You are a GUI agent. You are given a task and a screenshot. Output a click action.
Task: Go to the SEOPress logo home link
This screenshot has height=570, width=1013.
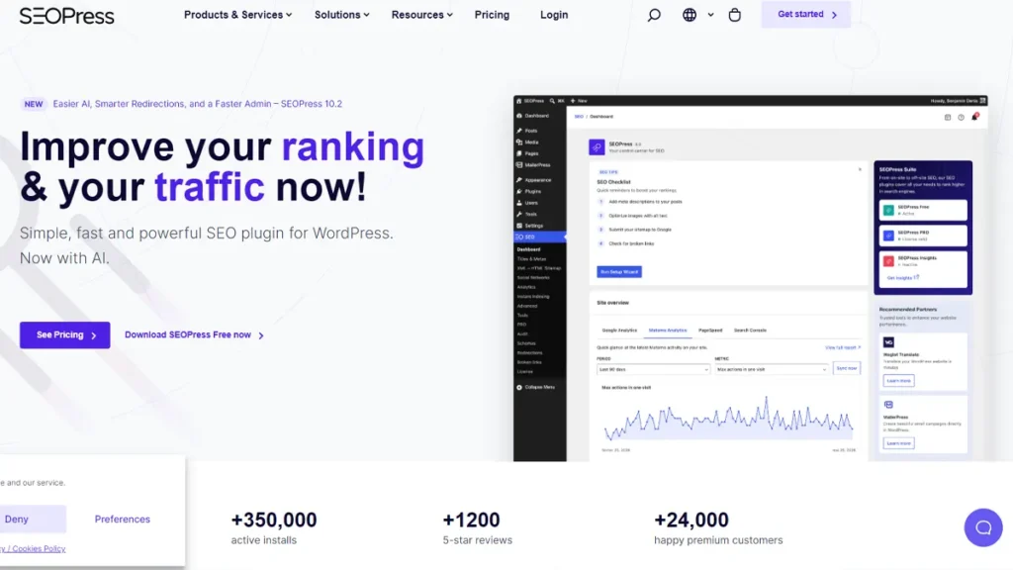point(66,16)
